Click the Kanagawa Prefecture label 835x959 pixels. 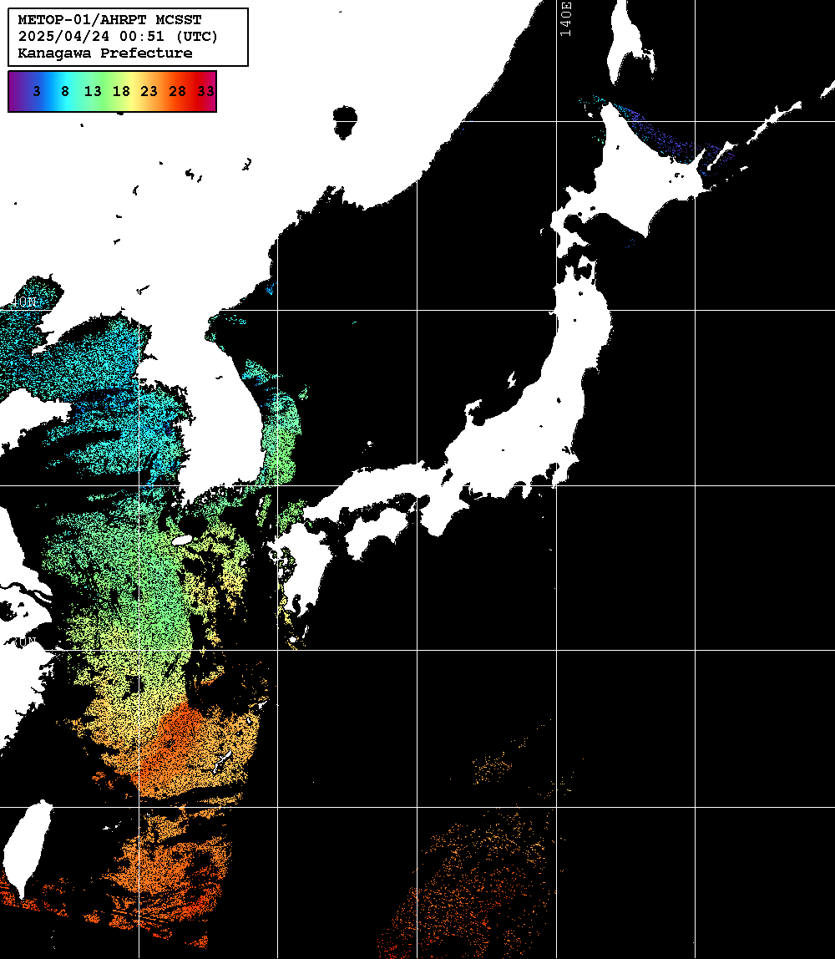(105, 53)
